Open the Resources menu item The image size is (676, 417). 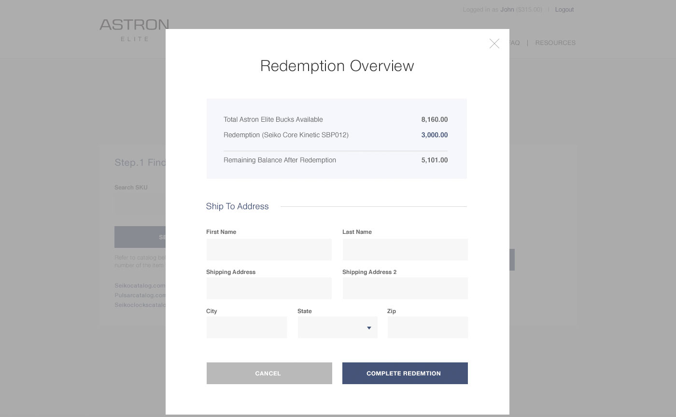pyautogui.click(x=555, y=43)
